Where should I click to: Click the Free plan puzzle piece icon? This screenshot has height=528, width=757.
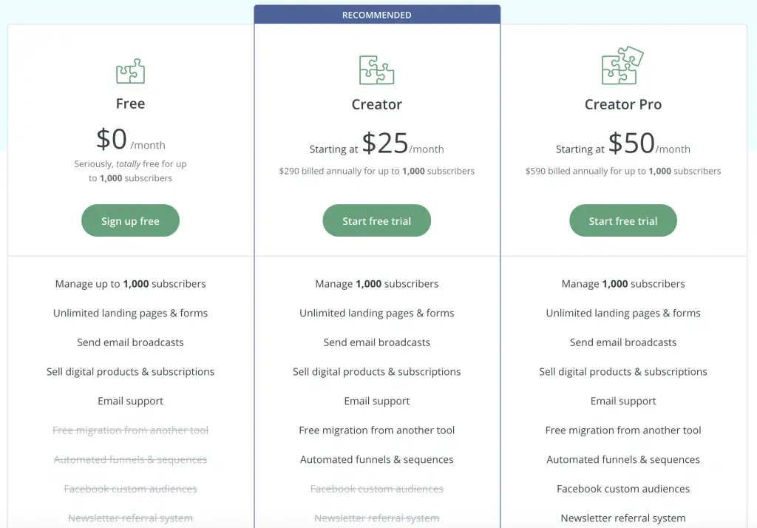tap(130, 70)
